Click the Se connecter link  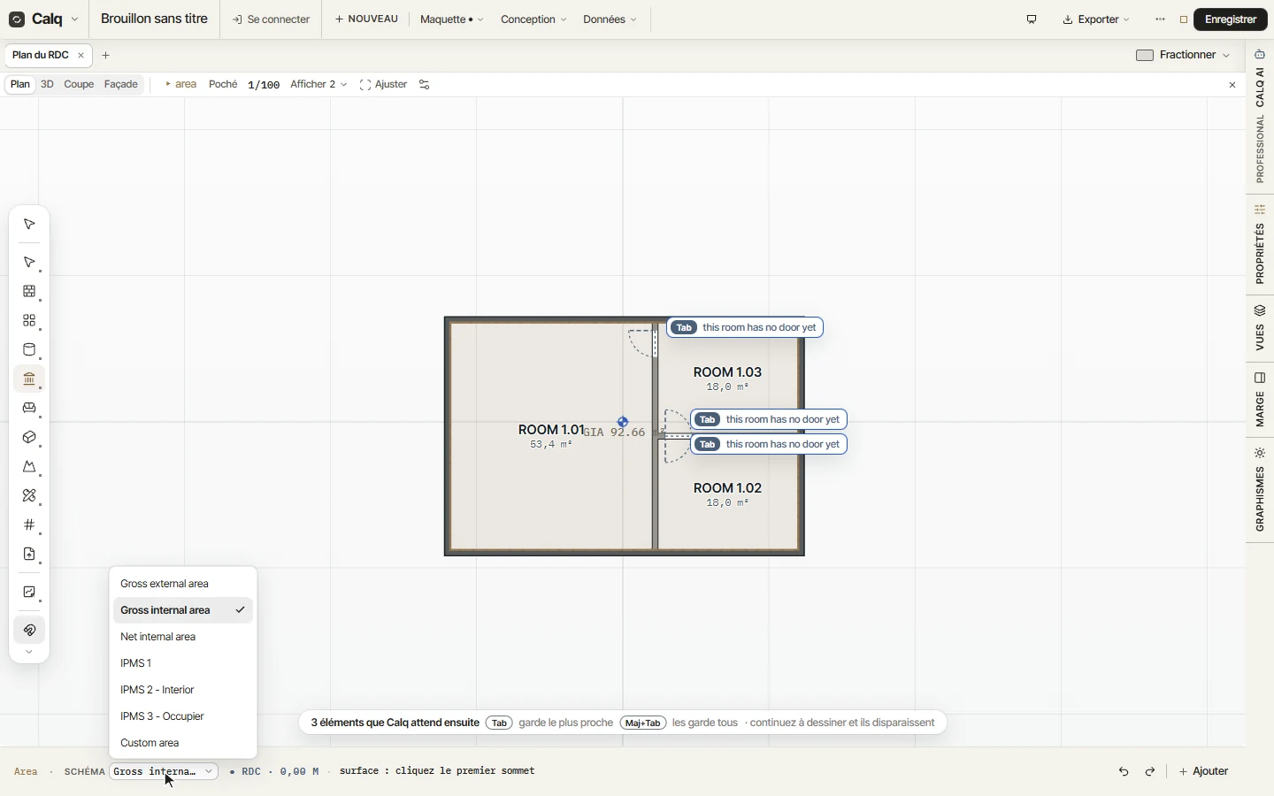(x=271, y=19)
